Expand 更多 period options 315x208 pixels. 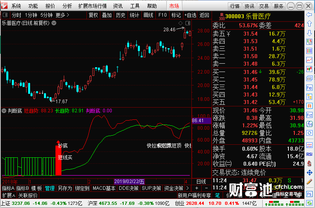[x=62, y=15]
